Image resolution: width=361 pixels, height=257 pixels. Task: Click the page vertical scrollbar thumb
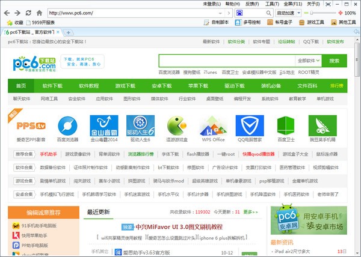click(357, 61)
